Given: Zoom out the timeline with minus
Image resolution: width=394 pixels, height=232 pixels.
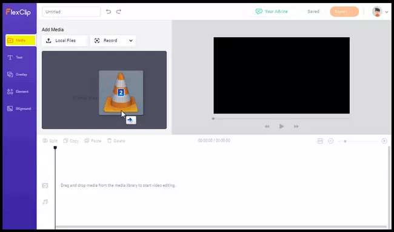Looking at the screenshot, I should coord(331,141).
